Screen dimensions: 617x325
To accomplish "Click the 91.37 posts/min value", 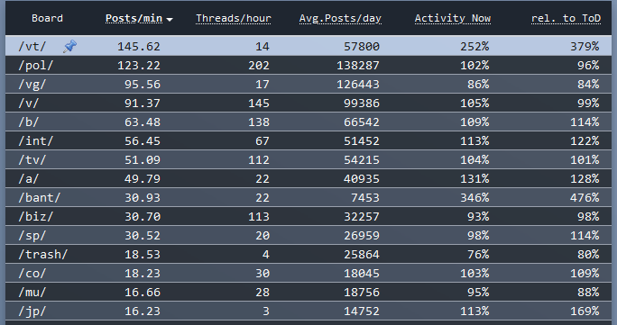I will click(x=143, y=104).
